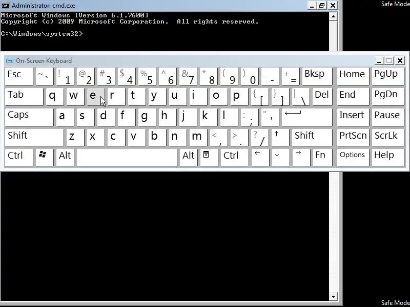
Task: Toggle the Fn key
Action: (323, 157)
